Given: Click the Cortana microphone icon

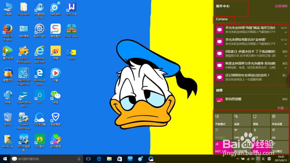Looking at the screenshot, I should [79, 159].
